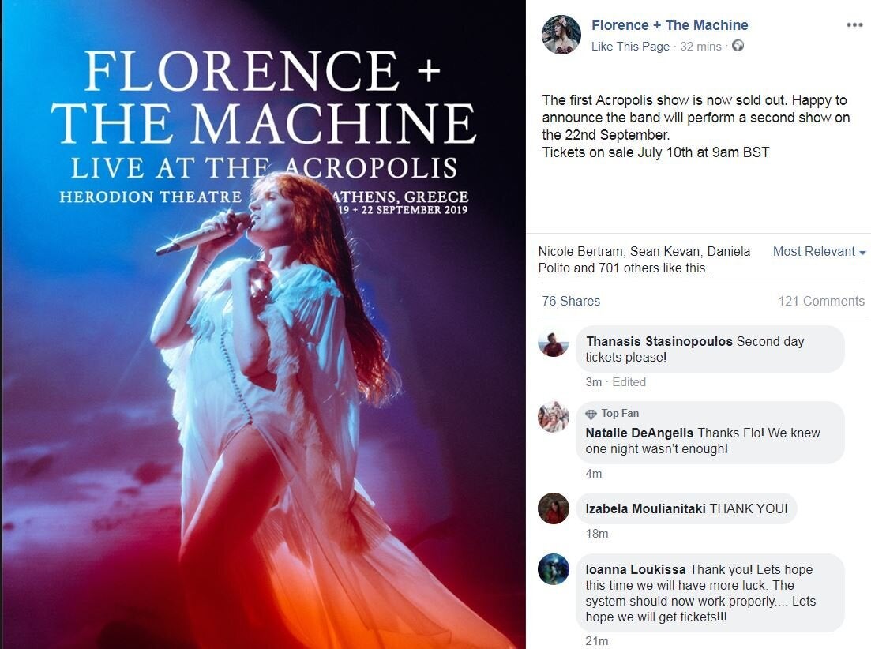Click Izabela Moulianitaki's avatar

point(554,508)
